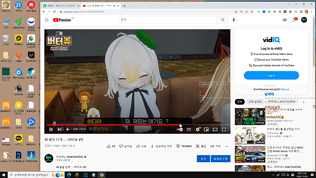Screen dimensions: 316x178
Task: Toggle theater mode view
Action: [x=215, y=129]
